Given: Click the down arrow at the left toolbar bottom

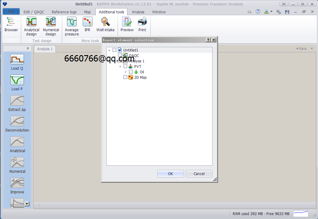Looking at the screenshot, I should click(27, 204).
